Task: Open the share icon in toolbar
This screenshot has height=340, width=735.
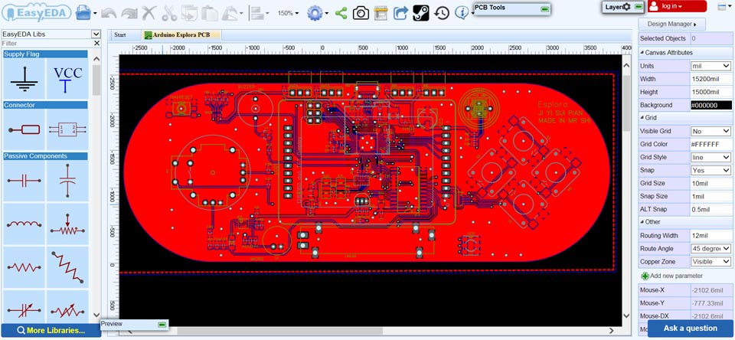Action: pos(341,13)
